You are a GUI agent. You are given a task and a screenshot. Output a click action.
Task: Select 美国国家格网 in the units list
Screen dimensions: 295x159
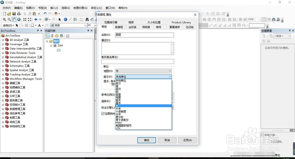(x=143, y=125)
